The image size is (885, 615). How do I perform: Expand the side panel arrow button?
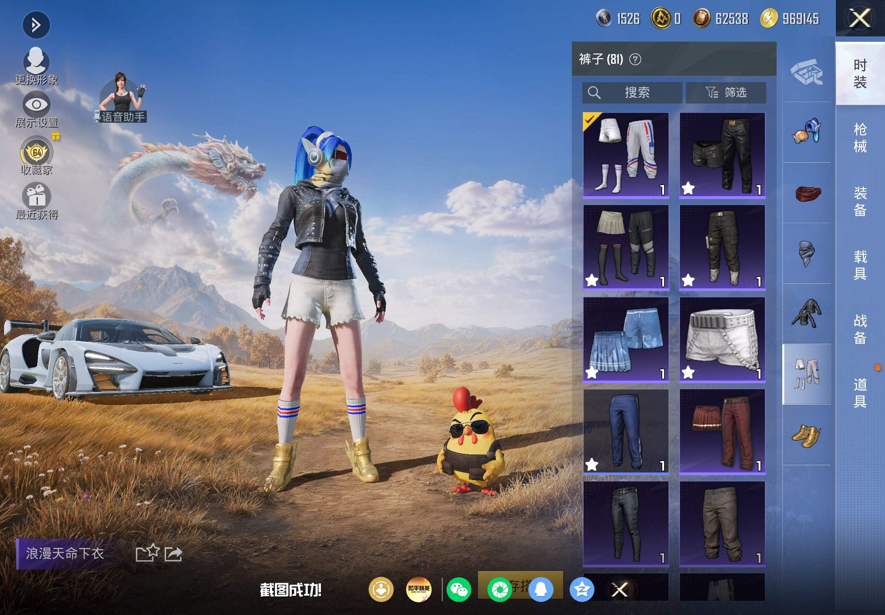coord(36,25)
